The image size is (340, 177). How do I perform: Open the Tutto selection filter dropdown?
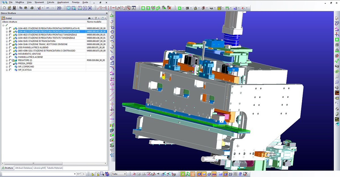point(119,174)
